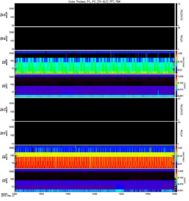Click the 'thb fff 64 edc34' axis label
189x201 pixels.
4,15
